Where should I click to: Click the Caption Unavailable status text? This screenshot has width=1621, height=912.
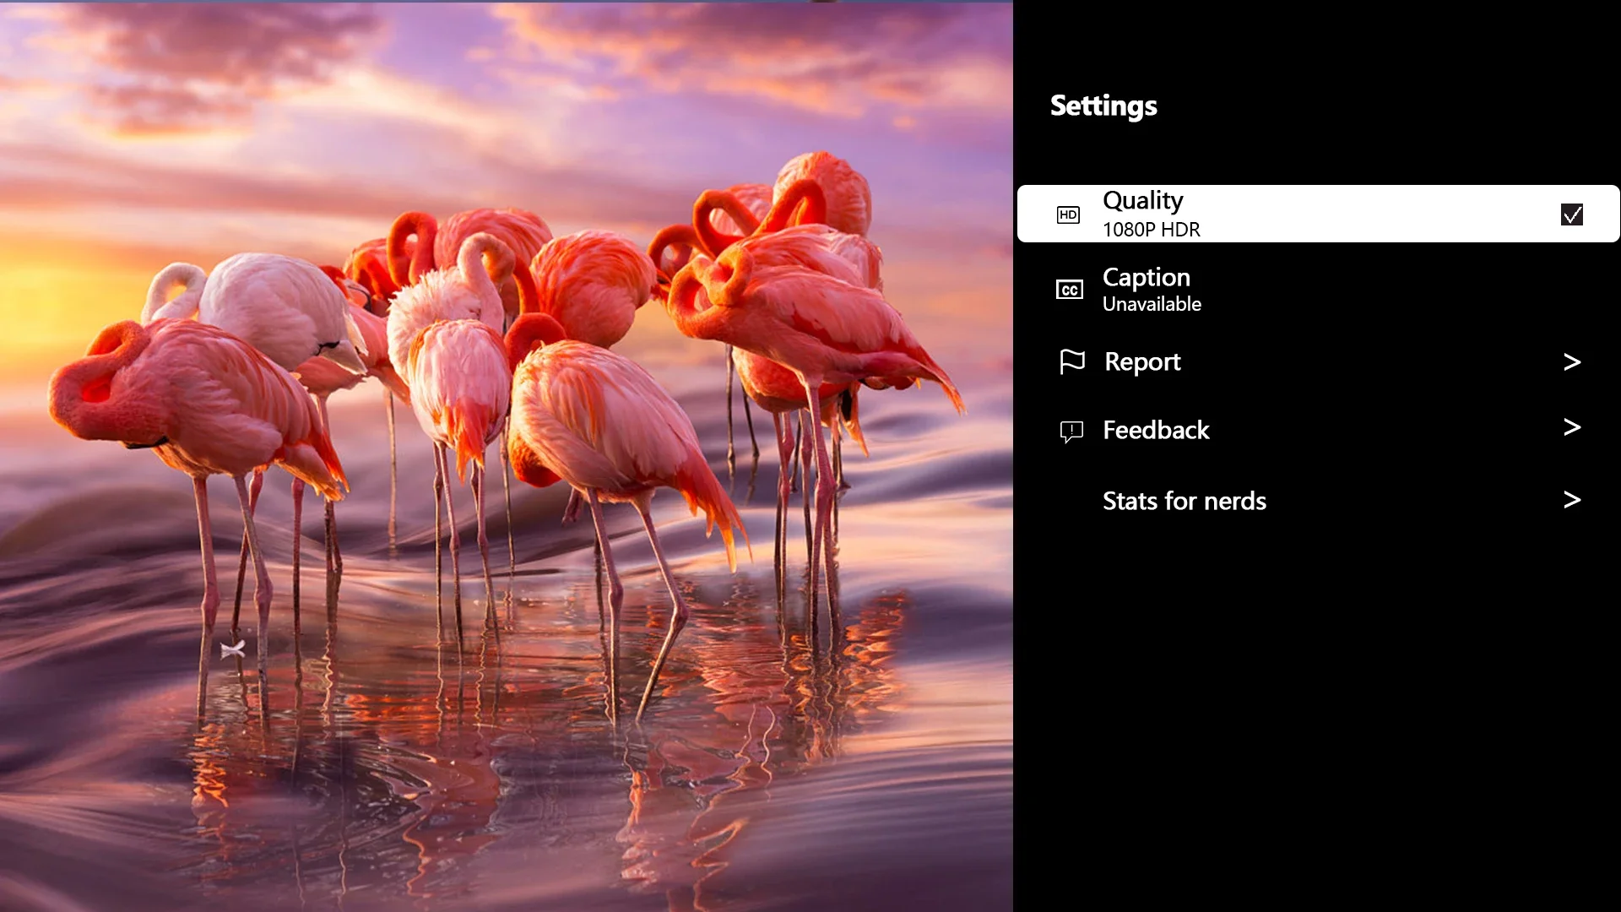pyautogui.click(x=1152, y=304)
